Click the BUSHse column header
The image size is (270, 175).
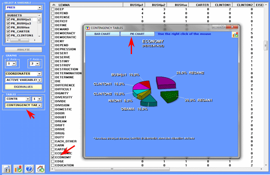(x=178, y=5)
